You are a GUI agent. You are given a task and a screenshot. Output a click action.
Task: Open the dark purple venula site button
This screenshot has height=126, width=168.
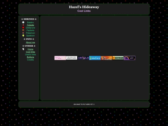tap(83, 58)
